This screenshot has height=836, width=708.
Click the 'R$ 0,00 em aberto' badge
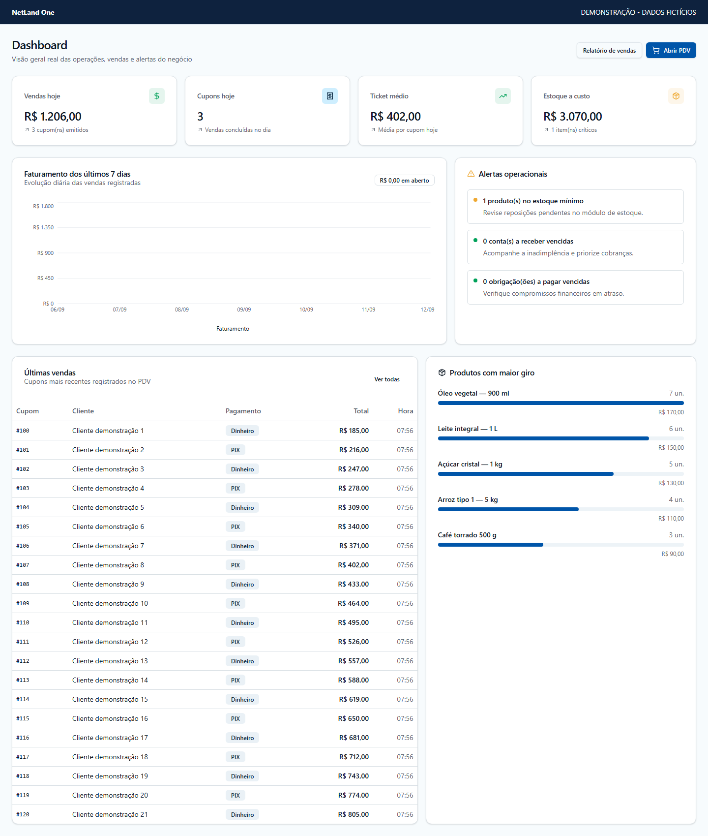coord(404,181)
